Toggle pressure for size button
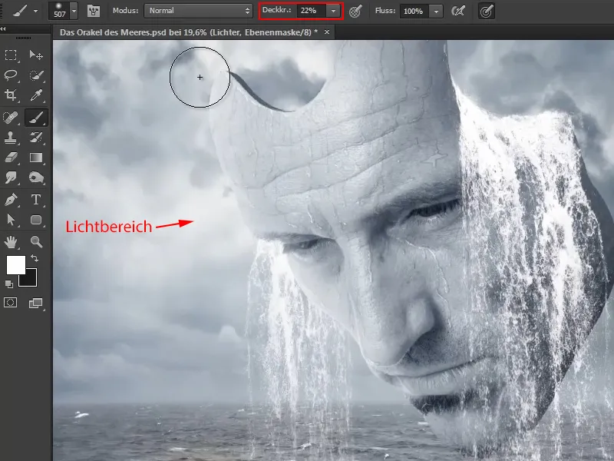This screenshot has width=614, height=461. (x=487, y=11)
